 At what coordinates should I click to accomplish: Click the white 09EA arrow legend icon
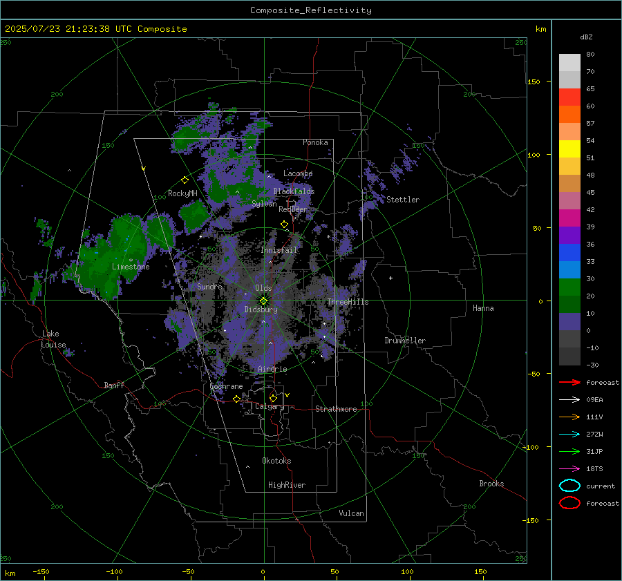pyautogui.click(x=569, y=399)
